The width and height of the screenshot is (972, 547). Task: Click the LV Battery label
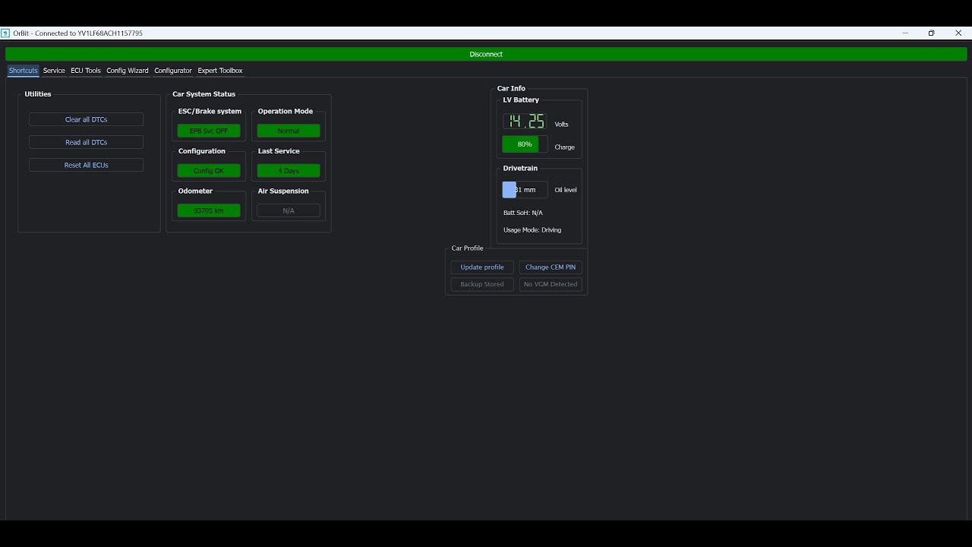pos(521,100)
